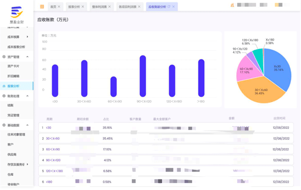Refresh the 应收账款分析 tab via its reload icon
This screenshot has height=190, width=301.
coord(169,6)
